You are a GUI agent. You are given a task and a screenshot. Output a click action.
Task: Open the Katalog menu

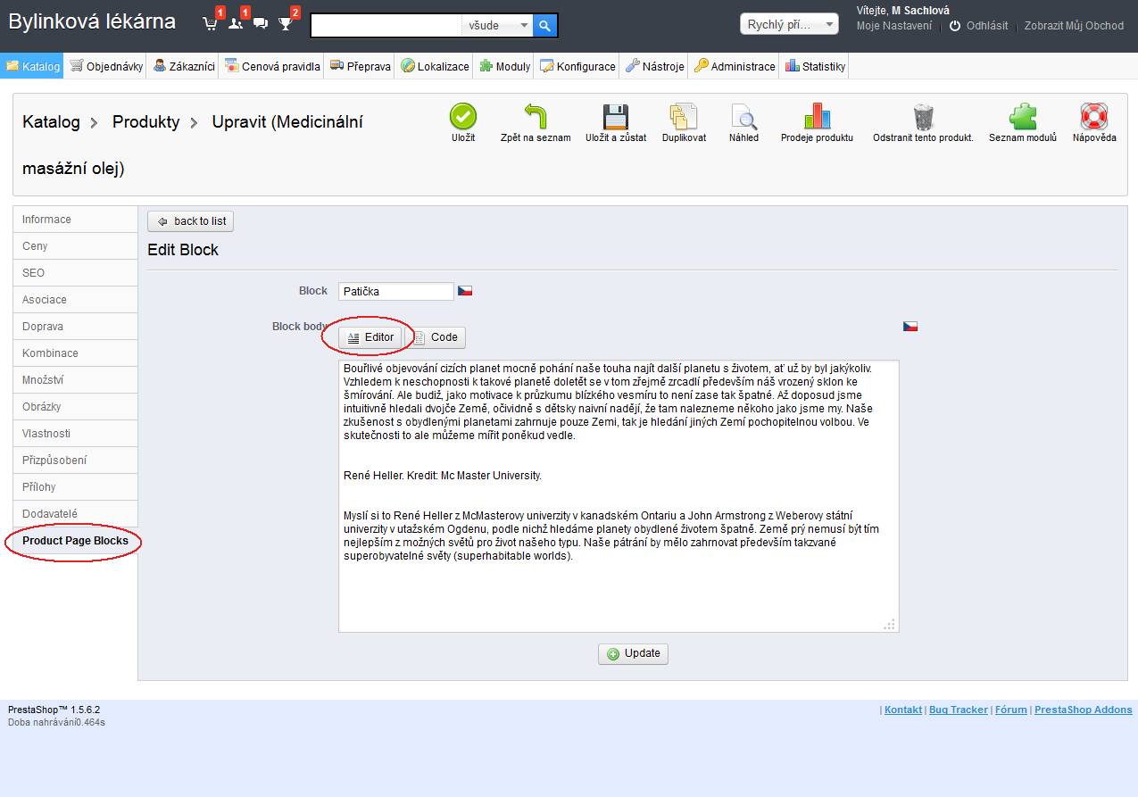[33, 66]
